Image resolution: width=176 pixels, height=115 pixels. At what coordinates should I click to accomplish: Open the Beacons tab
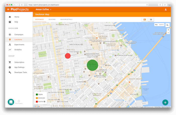pos(52,19)
